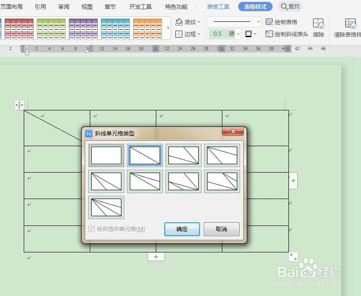The image size is (361, 296).
Task: Click the 取消 button
Action: point(221,229)
